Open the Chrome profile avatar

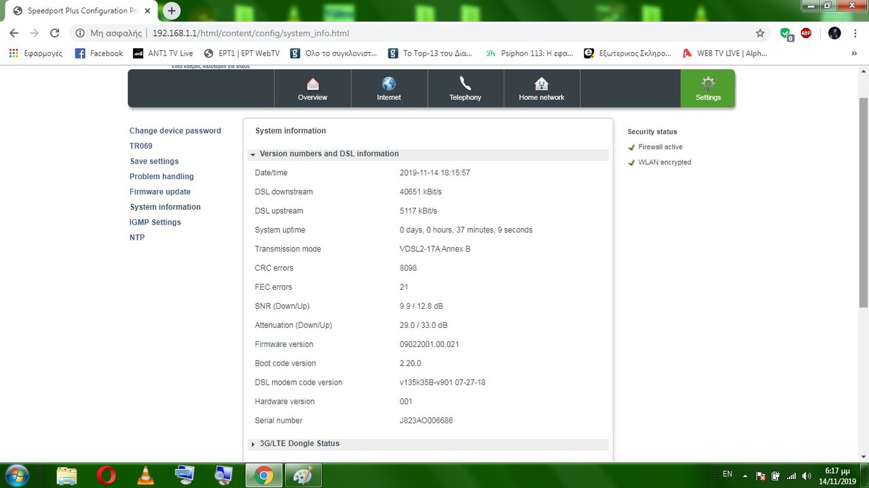click(x=834, y=33)
